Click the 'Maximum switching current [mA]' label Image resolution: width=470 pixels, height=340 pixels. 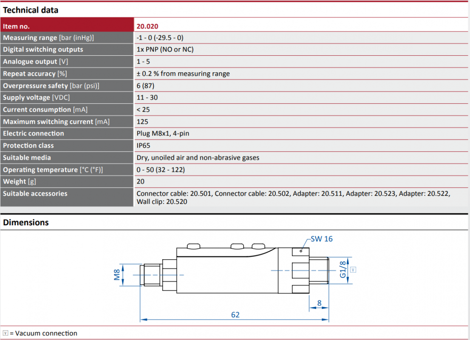tap(57, 122)
